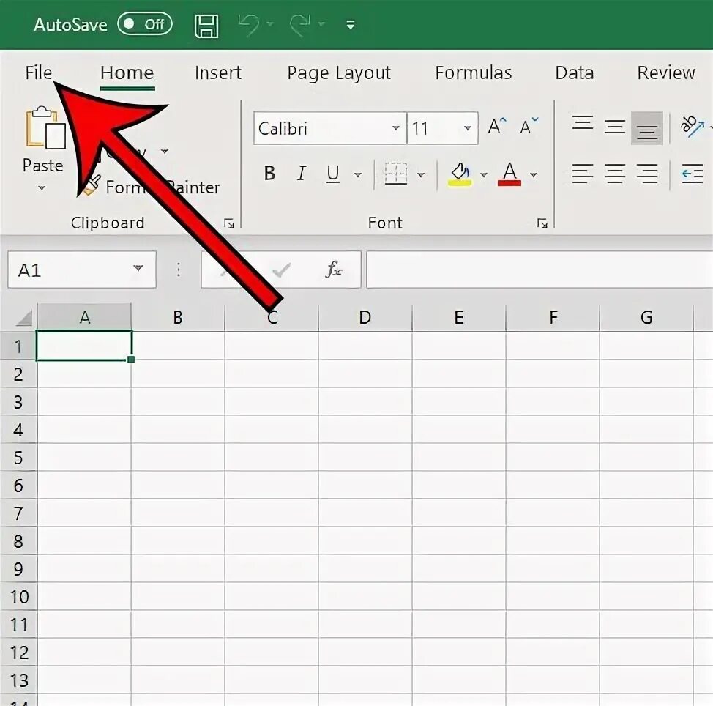
Task: Switch to the Data tab
Action: point(575,73)
